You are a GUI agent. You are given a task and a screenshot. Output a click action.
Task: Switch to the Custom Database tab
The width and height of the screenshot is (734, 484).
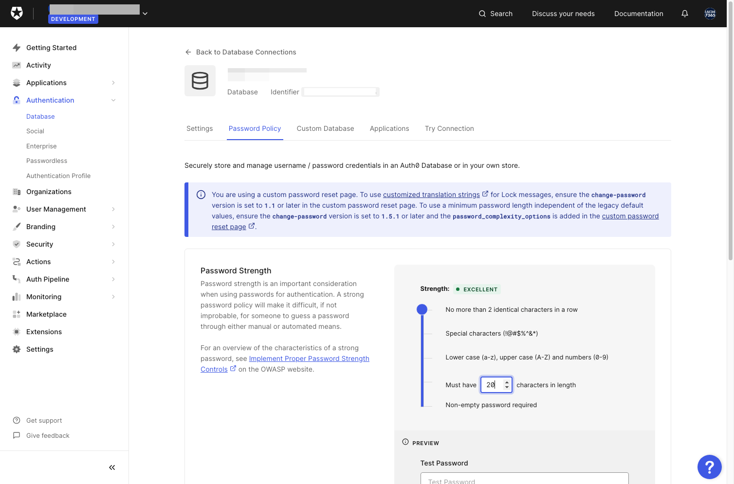point(325,128)
